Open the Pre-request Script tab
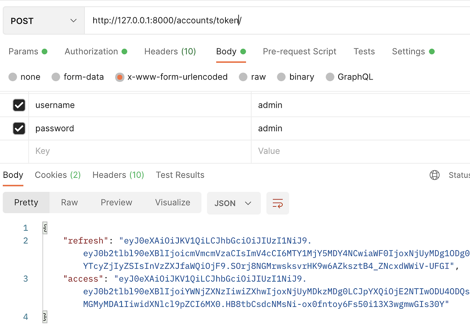Image resolution: width=470 pixels, height=326 pixels. (x=299, y=51)
